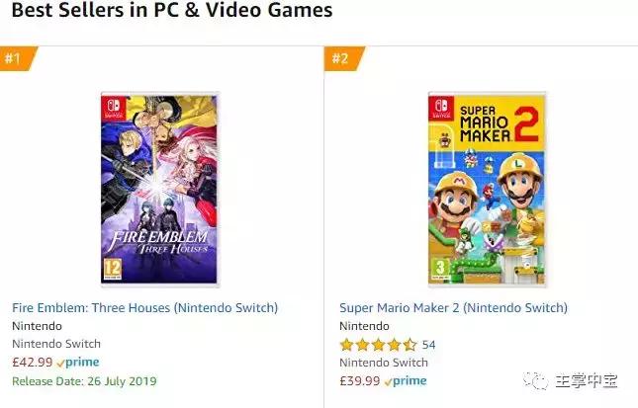The image size is (638, 408).
Task: Click the #1 rank badge
Action: point(16,58)
